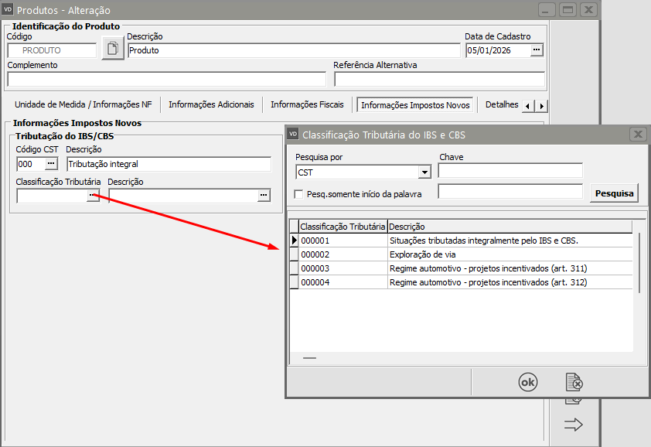Click the Complemento text field
Viewport: 651px width, 447px height.
(x=166, y=79)
